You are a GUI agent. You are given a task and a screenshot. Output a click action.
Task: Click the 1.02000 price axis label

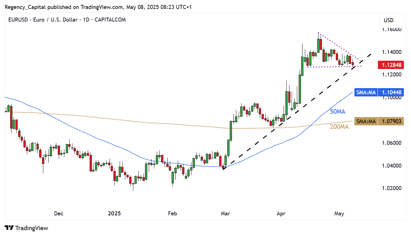coord(391,188)
